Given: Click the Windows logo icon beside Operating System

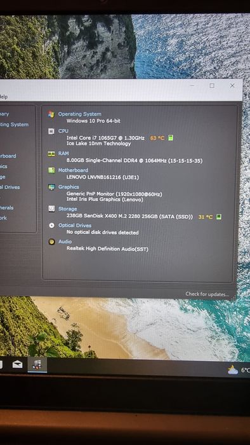Looking at the screenshot, I should 51,114.
